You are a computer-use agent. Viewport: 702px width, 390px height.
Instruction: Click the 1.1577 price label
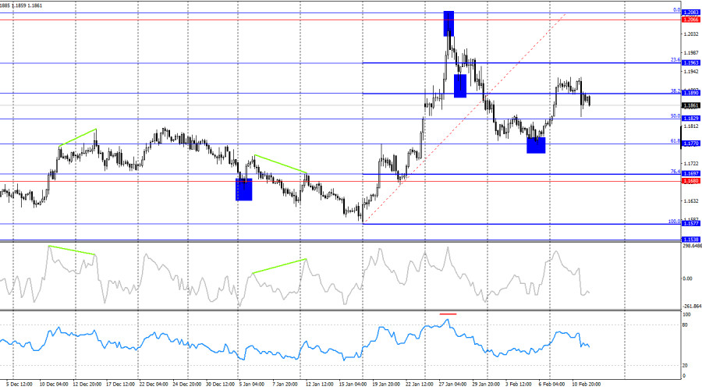coord(691,223)
